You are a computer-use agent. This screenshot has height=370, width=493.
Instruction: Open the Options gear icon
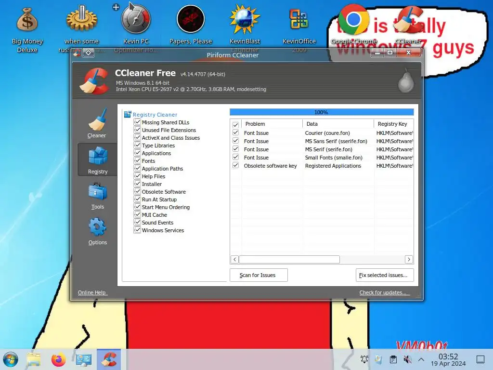click(x=97, y=227)
